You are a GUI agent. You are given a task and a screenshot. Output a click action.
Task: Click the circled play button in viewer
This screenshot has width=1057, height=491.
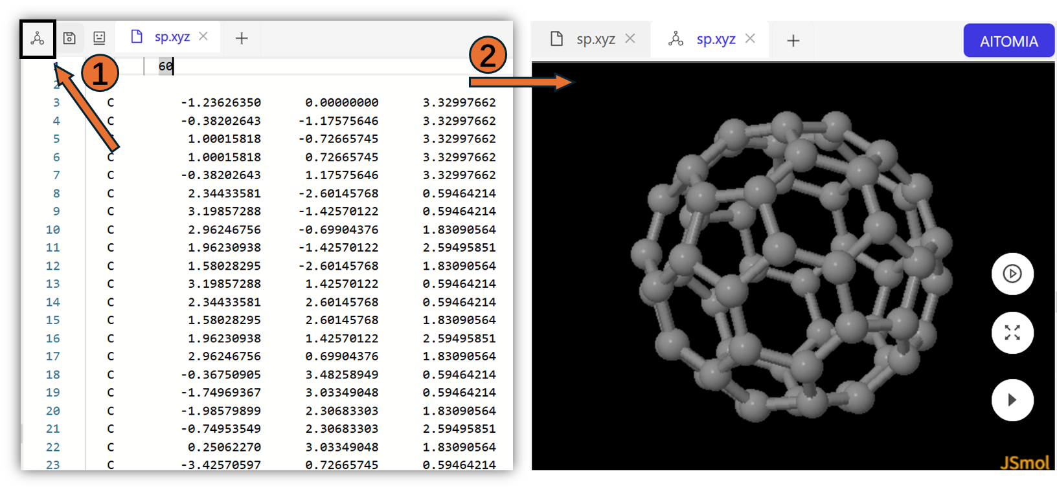(x=1012, y=274)
